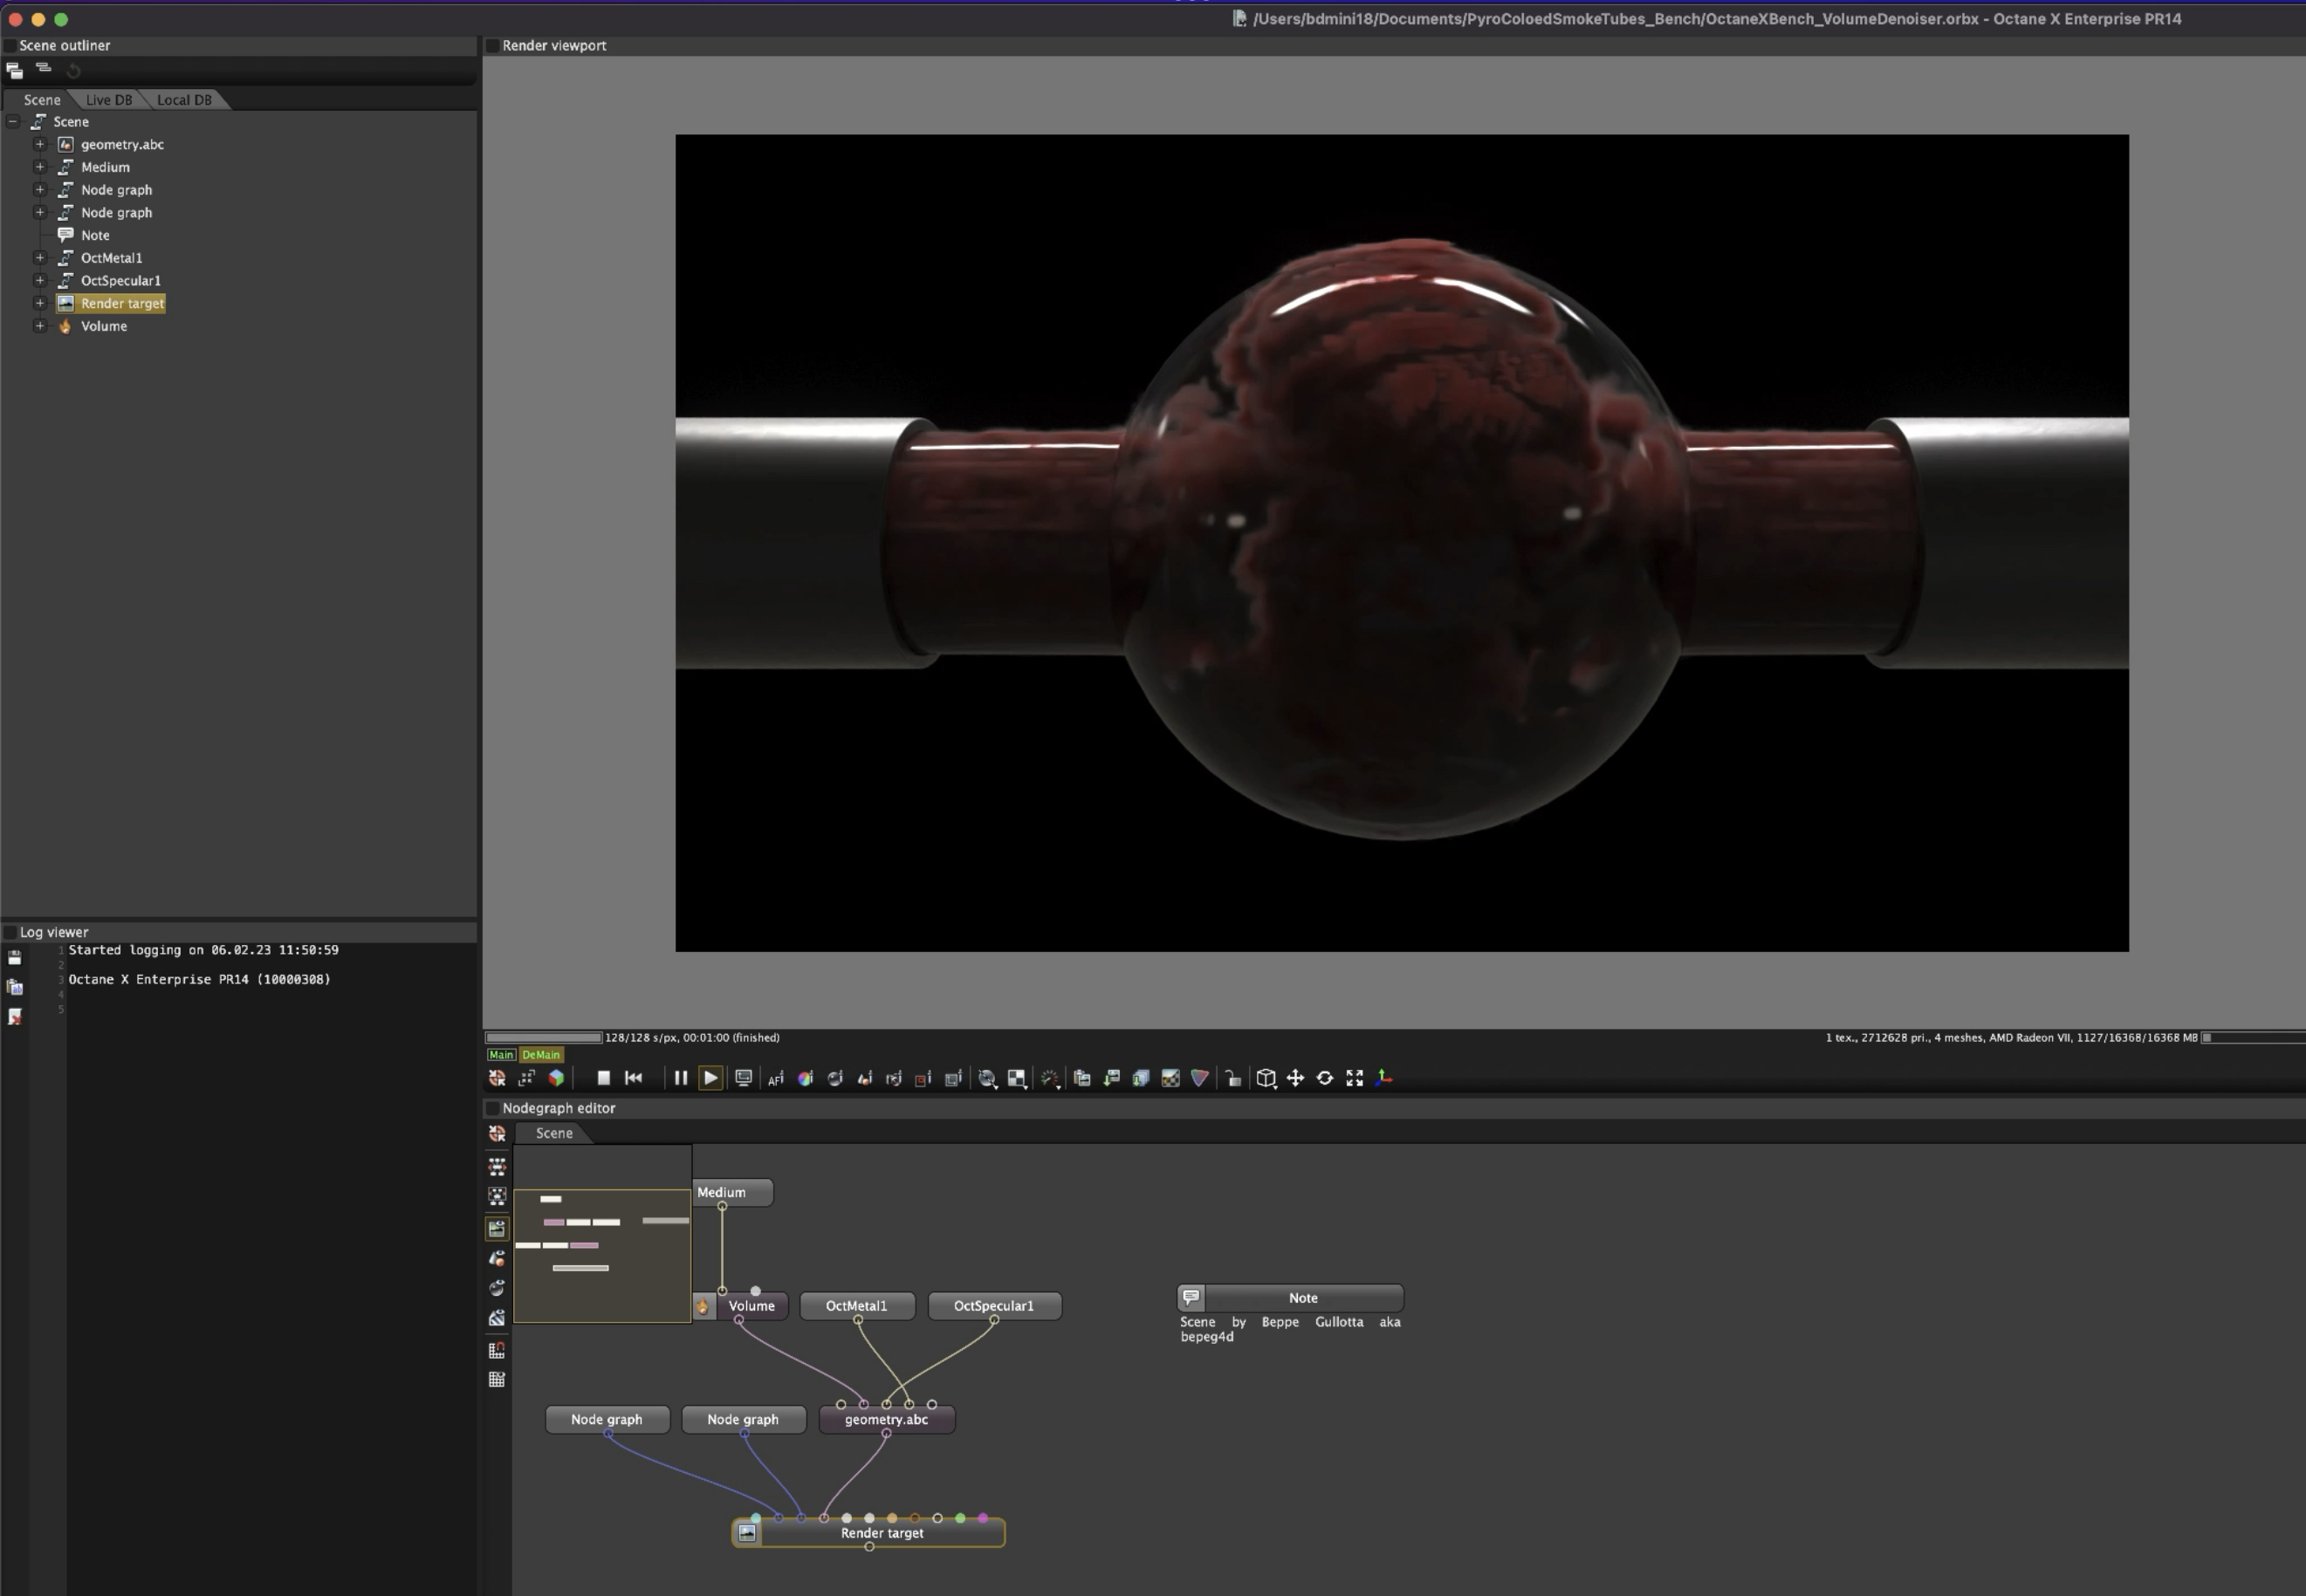This screenshot has width=2306, height=1596.
Task: Click the Main render pass button
Action: pos(501,1055)
